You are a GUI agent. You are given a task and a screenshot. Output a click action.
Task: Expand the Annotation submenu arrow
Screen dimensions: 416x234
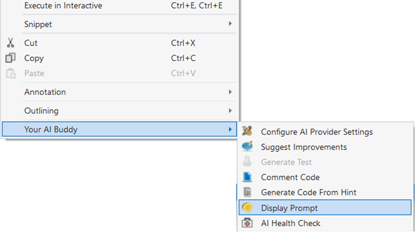tap(230, 92)
